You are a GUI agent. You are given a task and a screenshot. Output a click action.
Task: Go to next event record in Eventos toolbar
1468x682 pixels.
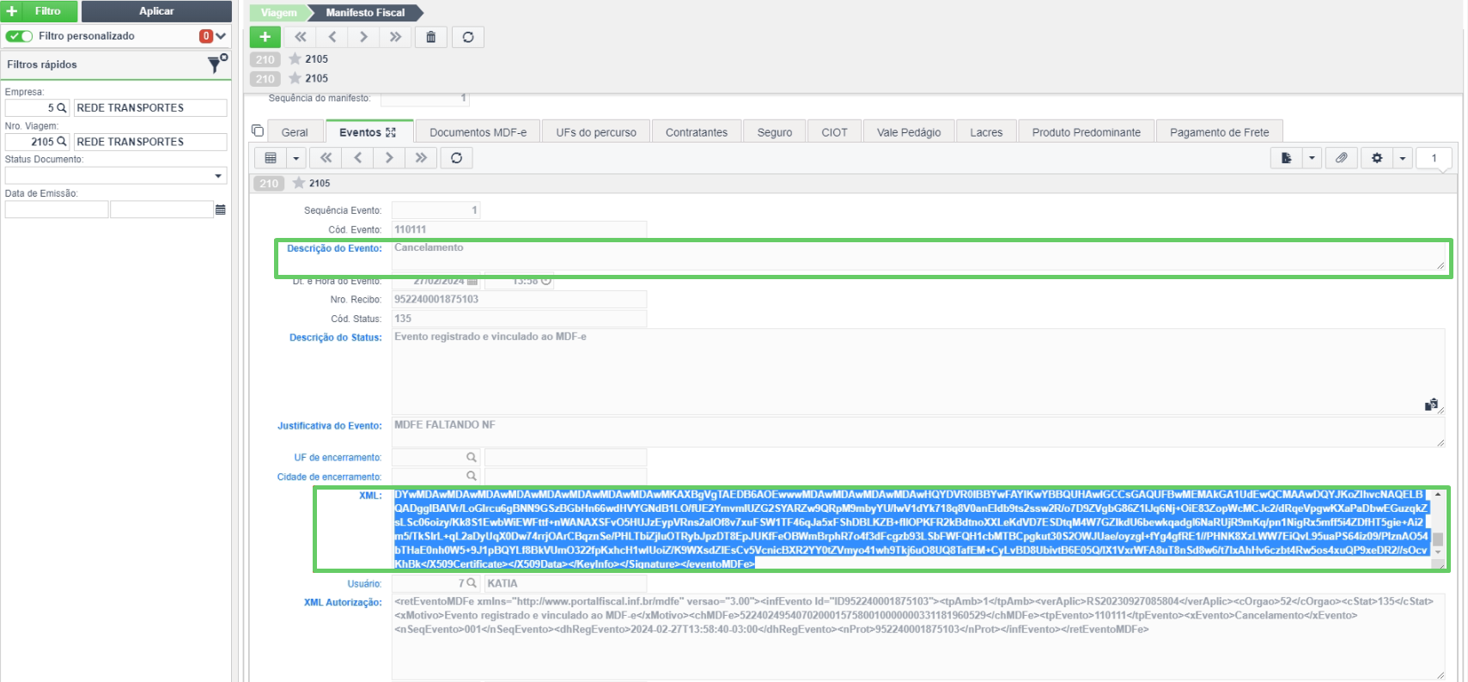coord(389,158)
